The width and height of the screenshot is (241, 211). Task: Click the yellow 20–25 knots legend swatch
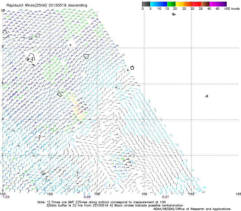(180, 4)
